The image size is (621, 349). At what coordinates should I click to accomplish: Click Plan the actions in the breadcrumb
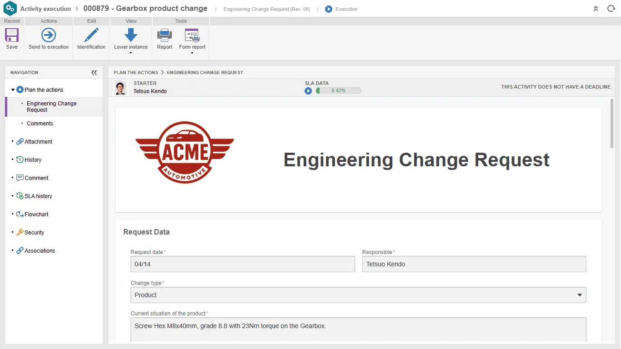pos(136,72)
